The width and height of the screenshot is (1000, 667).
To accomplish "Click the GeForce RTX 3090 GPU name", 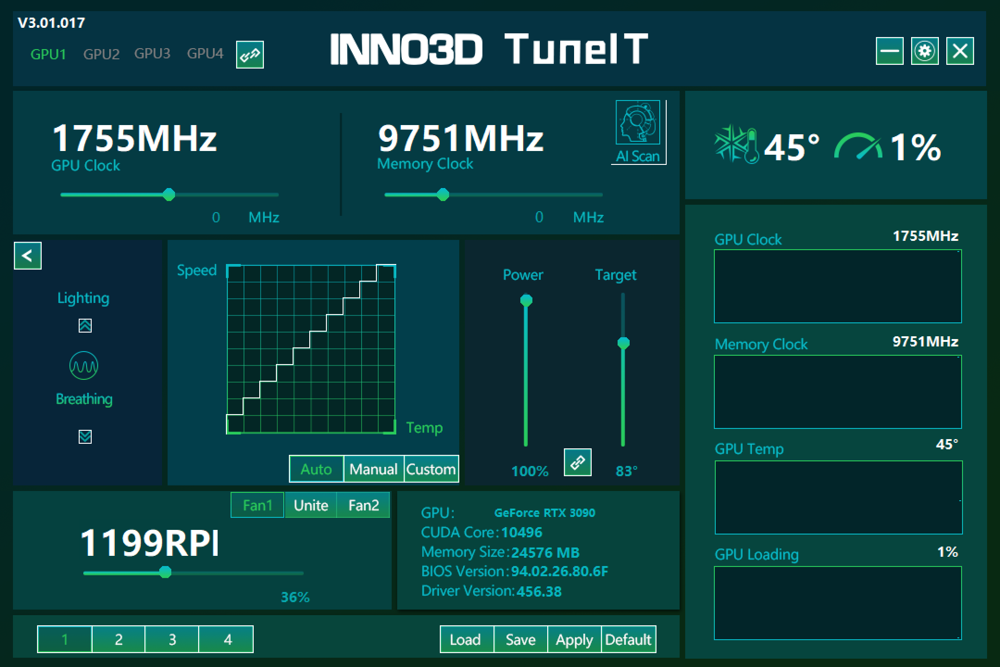I will pyautogui.click(x=544, y=513).
